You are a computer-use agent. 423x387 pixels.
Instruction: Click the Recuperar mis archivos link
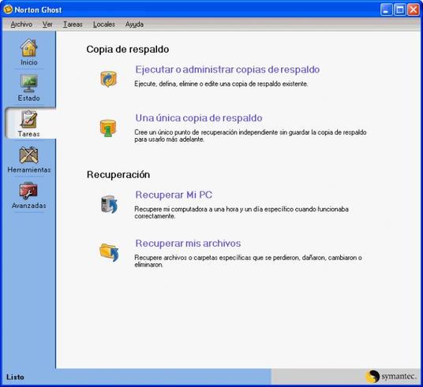(x=188, y=244)
